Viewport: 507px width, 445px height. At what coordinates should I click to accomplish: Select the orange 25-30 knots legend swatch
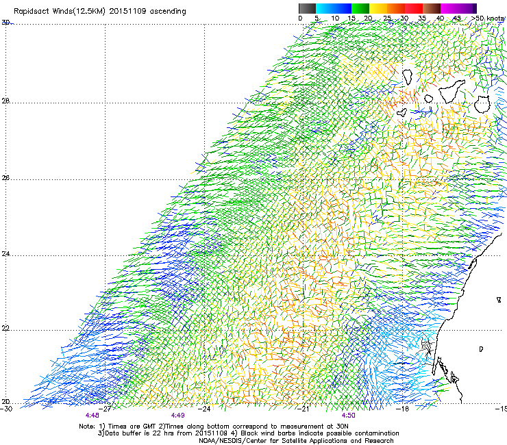(396, 8)
